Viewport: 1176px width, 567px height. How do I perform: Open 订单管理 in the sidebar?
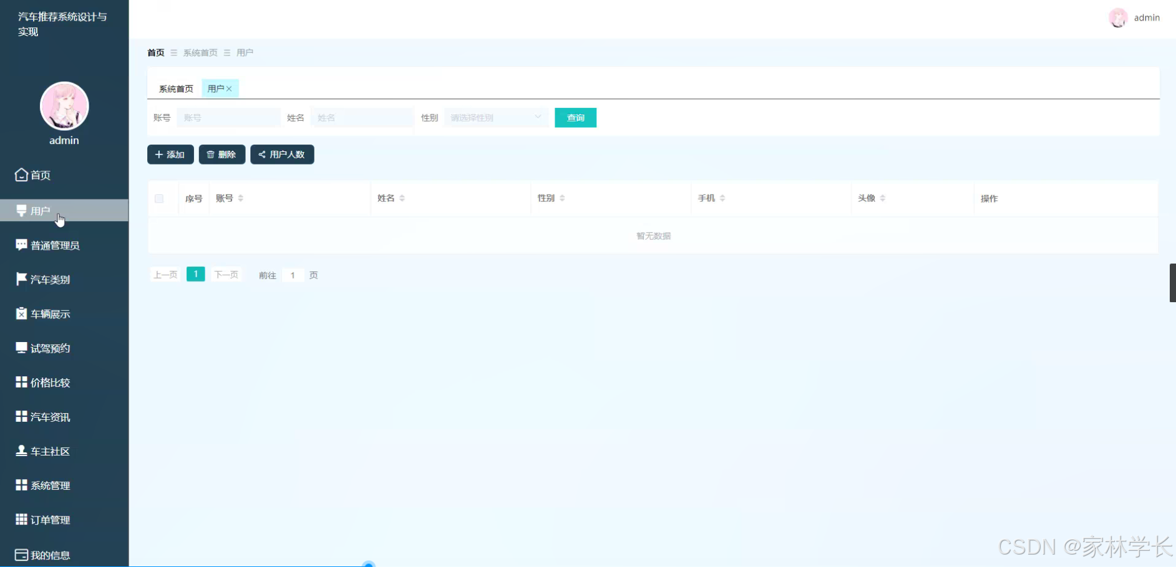(x=50, y=520)
